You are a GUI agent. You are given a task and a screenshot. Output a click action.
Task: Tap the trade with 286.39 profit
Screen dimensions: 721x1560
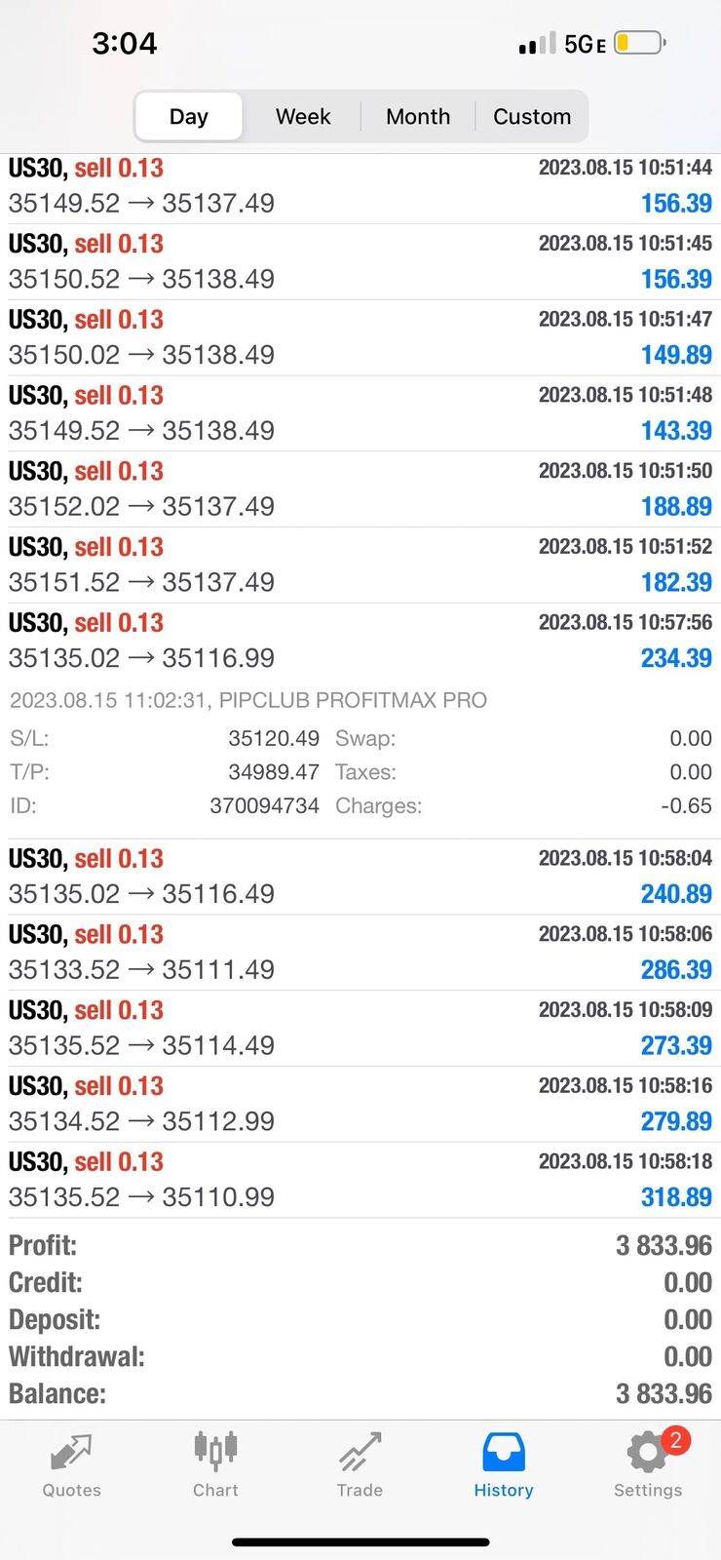coord(360,953)
